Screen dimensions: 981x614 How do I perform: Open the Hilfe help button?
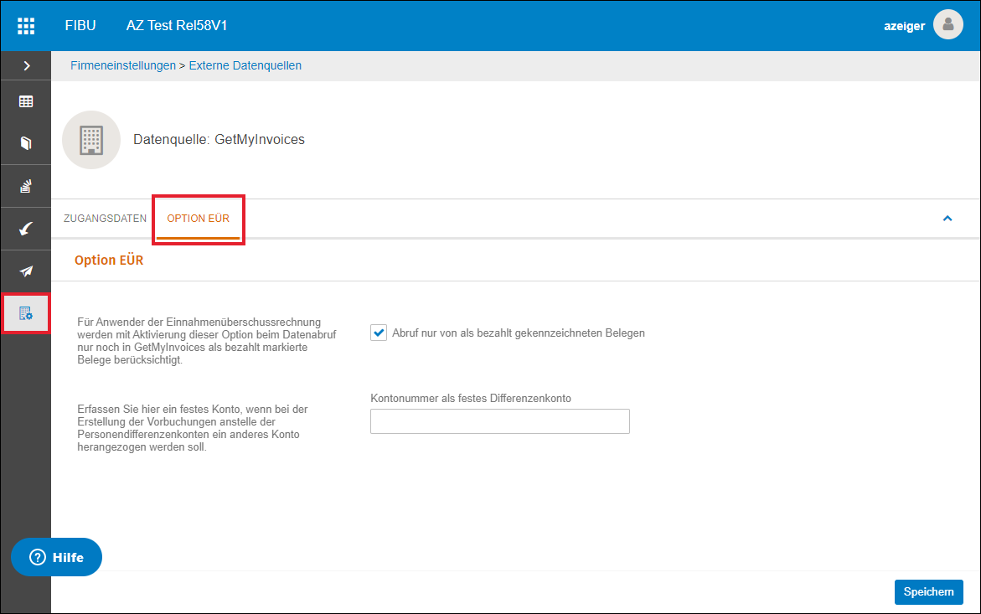point(56,557)
